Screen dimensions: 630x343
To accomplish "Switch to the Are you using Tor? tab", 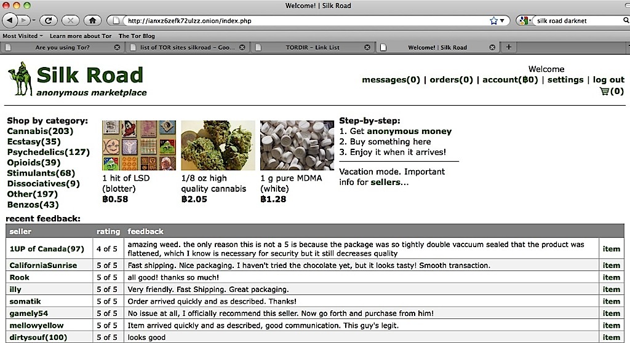I will [x=62, y=47].
